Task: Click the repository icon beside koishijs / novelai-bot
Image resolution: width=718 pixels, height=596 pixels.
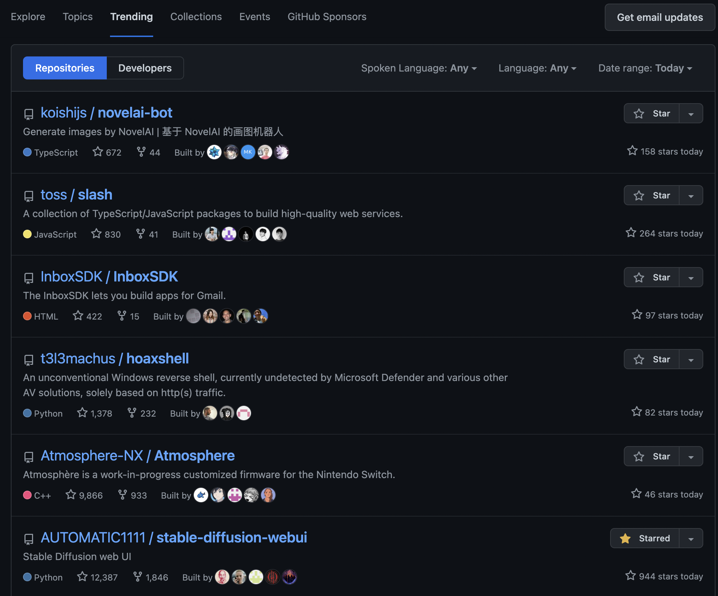Action: (28, 114)
